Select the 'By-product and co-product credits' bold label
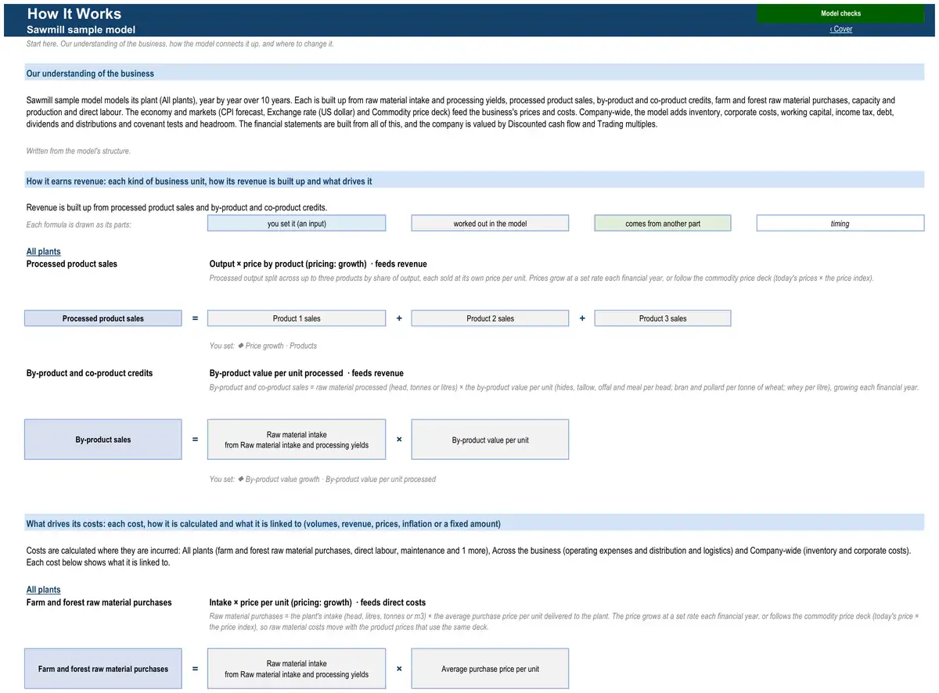 click(x=90, y=373)
